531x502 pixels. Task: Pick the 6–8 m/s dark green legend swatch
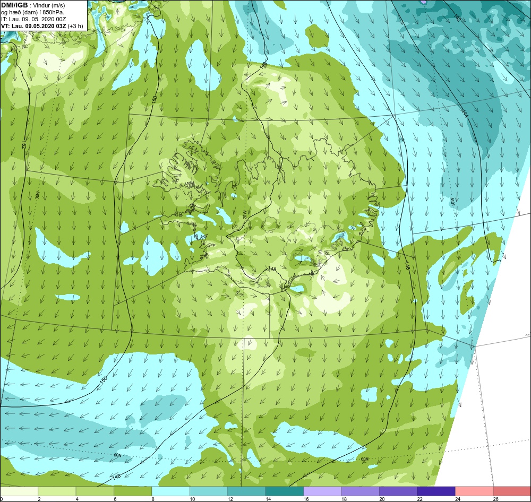click(x=133, y=491)
